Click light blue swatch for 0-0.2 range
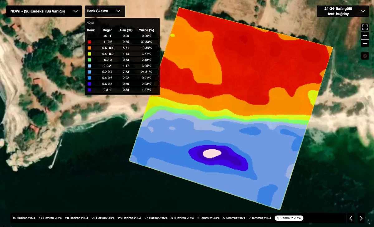Screen dimensions: 374x227 point(89,66)
